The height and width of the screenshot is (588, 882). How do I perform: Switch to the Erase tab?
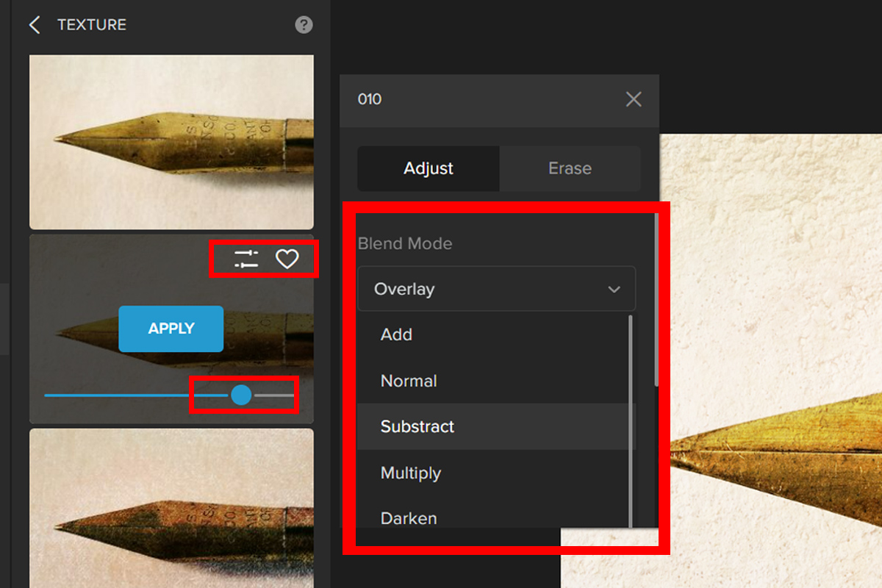(570, 168)
